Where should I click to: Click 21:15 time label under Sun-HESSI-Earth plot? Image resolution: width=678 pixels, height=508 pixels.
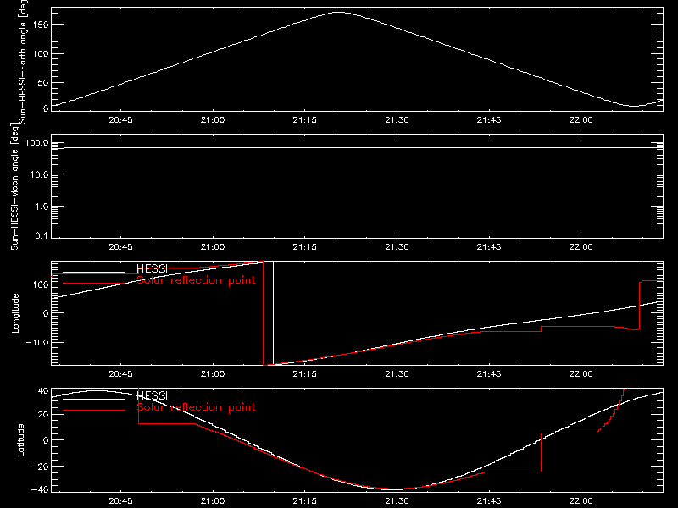pyautogui.click(x=305, y=120)
